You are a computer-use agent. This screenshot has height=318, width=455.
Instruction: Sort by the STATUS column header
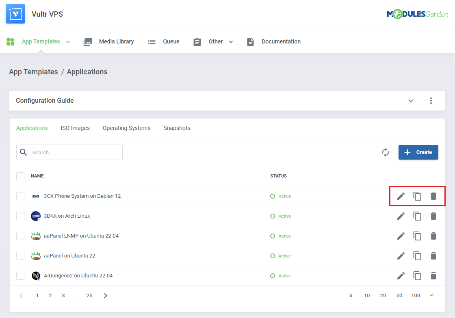(279, 176)
